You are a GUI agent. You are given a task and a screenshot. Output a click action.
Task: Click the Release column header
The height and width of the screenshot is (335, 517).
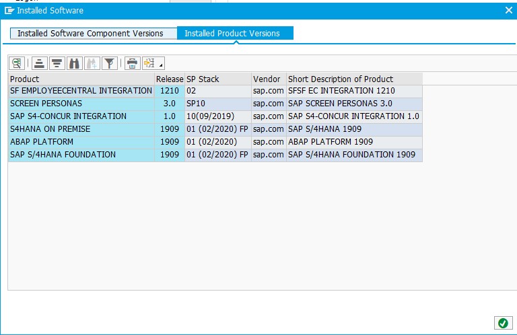tap(170, 79)
